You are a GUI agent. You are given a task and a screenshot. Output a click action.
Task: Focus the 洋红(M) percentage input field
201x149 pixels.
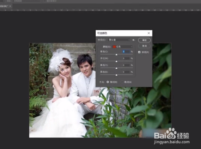(x=126, y=58)
